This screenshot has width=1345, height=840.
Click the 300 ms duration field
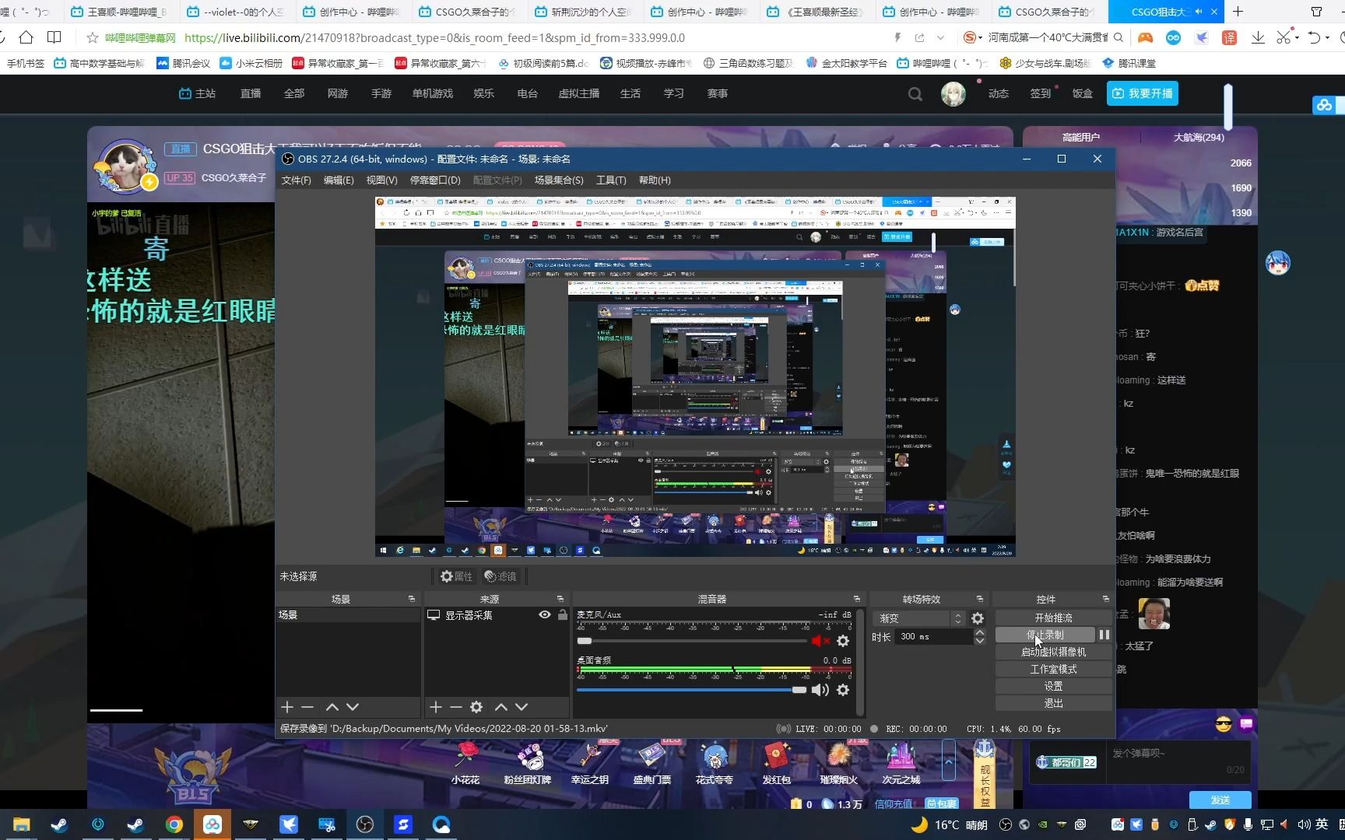tap(934, 636)
